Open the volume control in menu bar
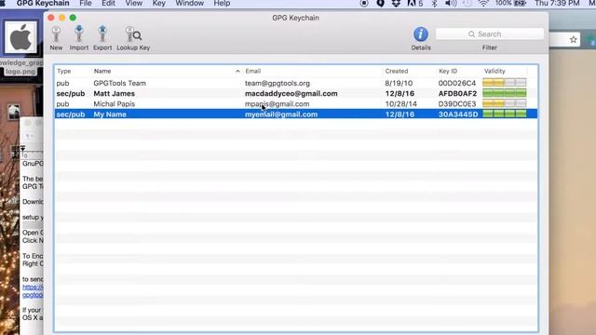The width and height of the screenshot is (596, 335). coord(451,4)
